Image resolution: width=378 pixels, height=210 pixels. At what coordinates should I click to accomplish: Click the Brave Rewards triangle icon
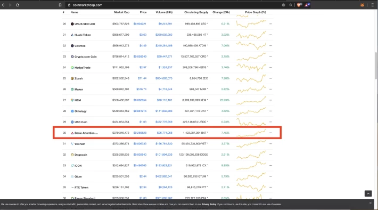click(307, 5)
